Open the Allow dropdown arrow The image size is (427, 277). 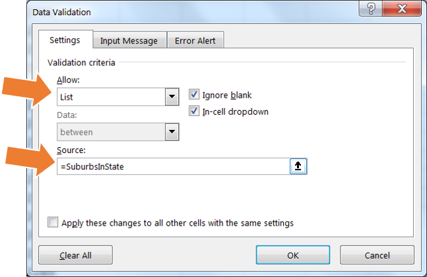pos(172,96)
